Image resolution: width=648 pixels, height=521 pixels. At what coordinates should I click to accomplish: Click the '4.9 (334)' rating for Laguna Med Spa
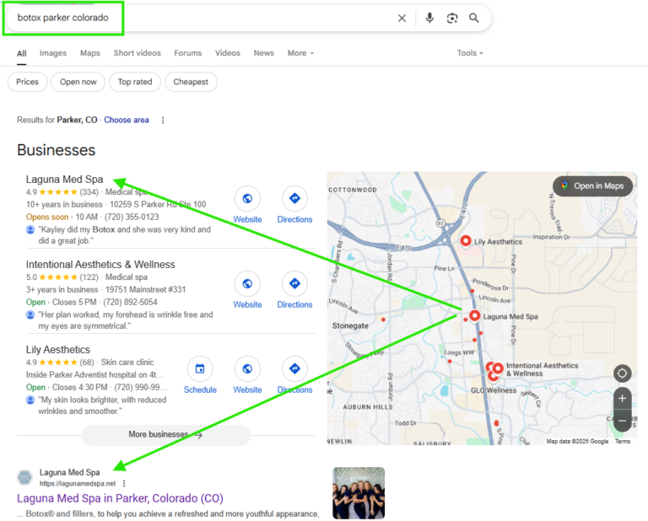[x=62, y=192]
